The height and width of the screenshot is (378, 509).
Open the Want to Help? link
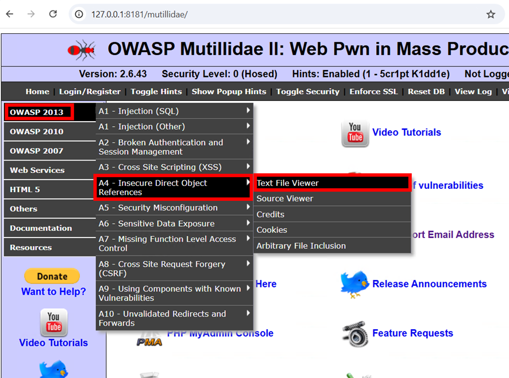(x=53, y=291)
